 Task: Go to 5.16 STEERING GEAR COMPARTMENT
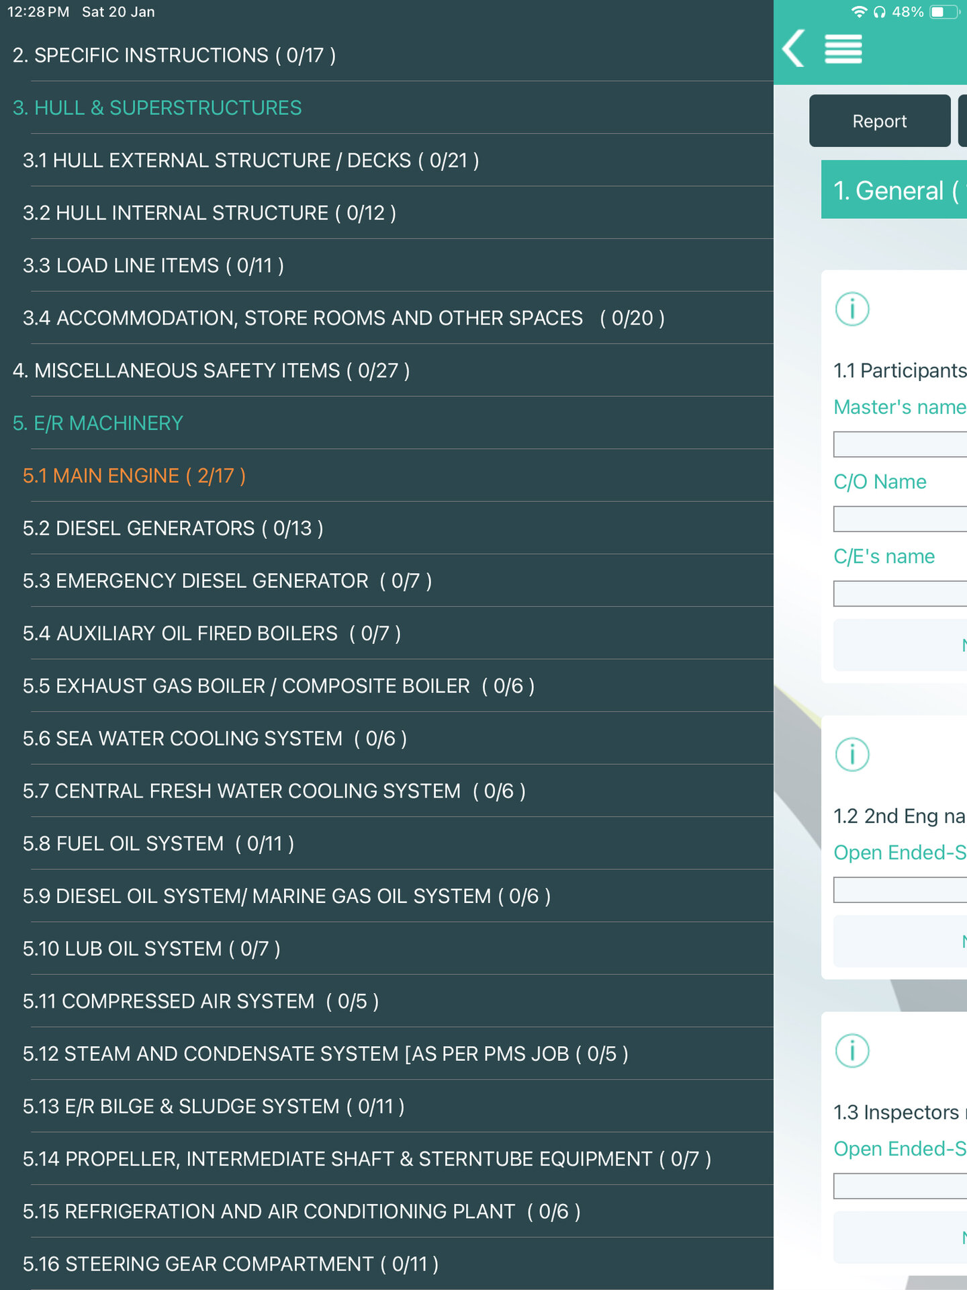(x=230, y=1264)
